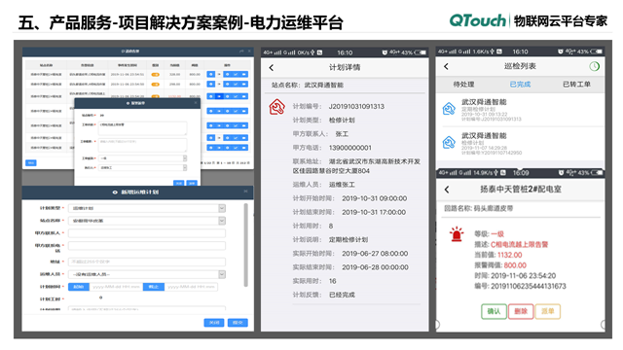
Task: Tap the red 删除 button
Action: [x=521, y=311]
